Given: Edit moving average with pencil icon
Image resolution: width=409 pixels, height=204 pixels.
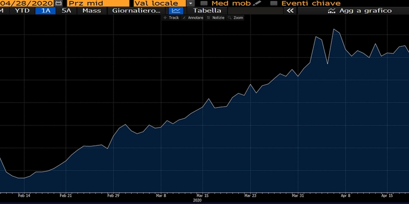Looking at the screenshot, I should click(257, 3).
